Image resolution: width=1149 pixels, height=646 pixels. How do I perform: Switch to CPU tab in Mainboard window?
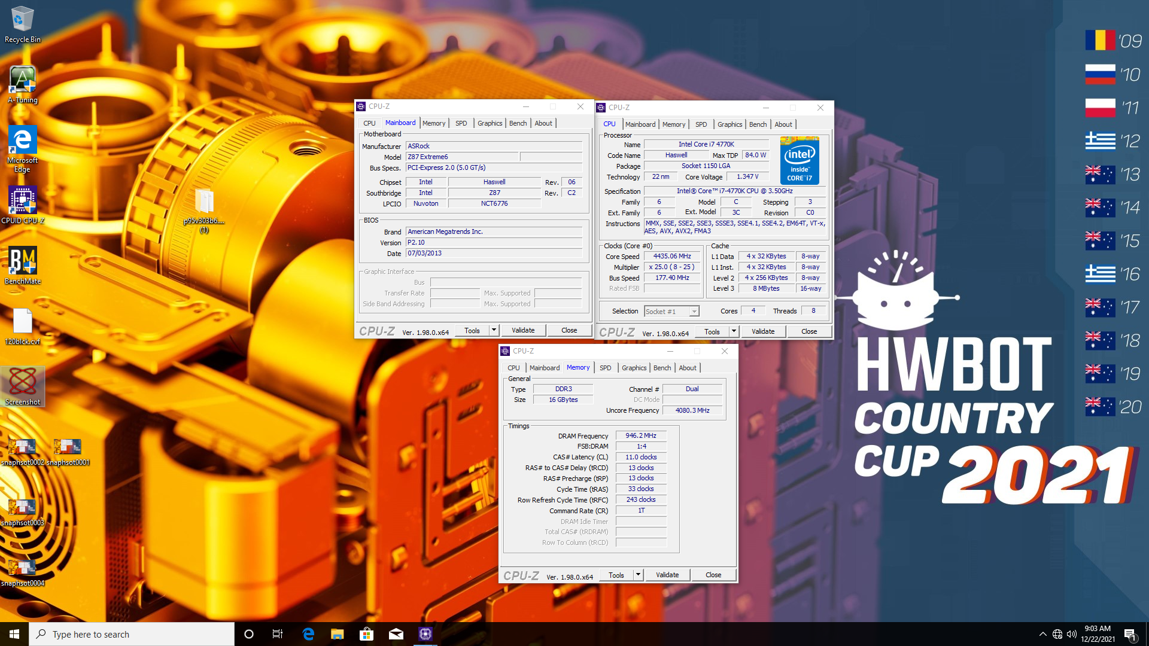(369, 123)
